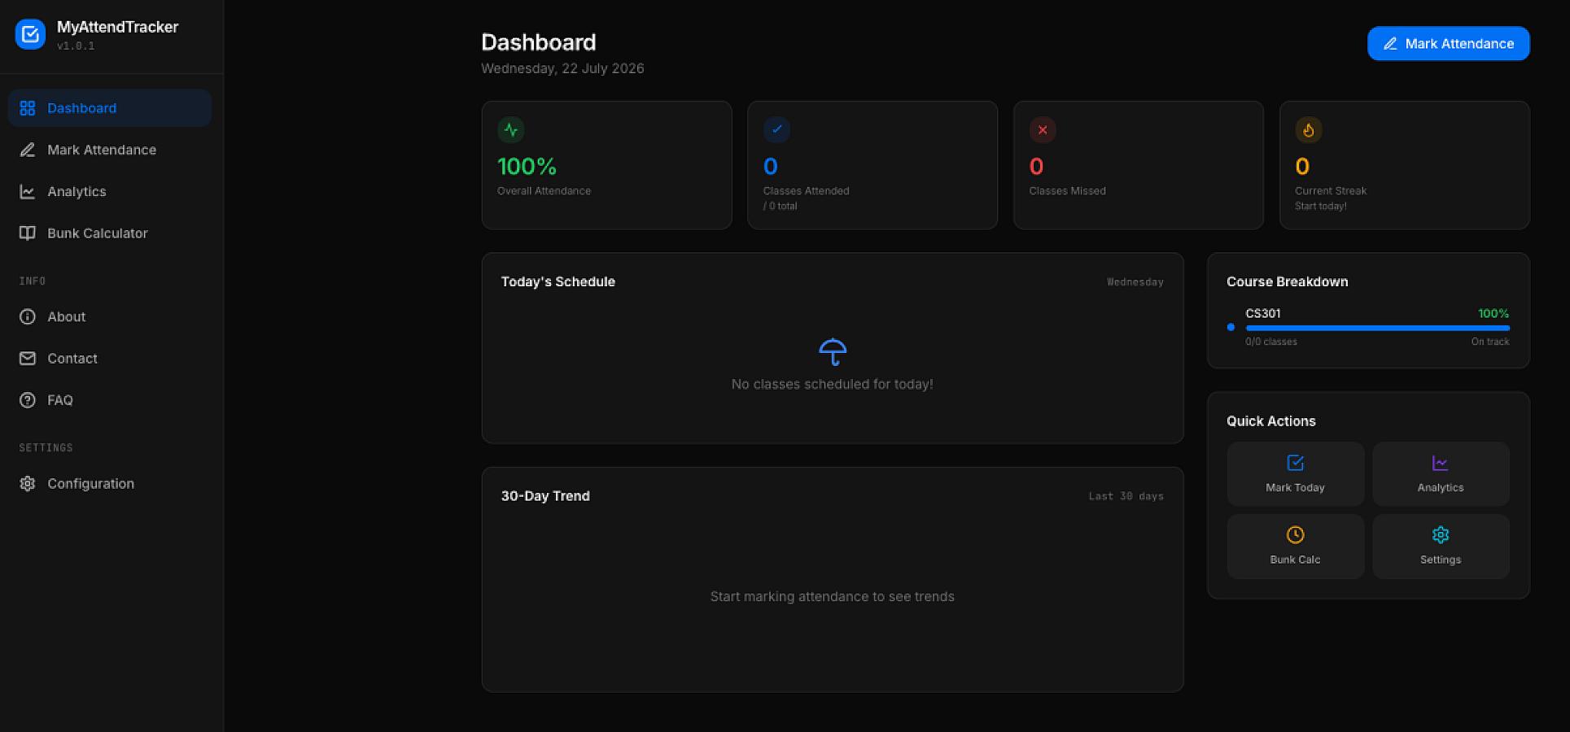Click the MyAttendTracker app title

(x=118, y=27)
